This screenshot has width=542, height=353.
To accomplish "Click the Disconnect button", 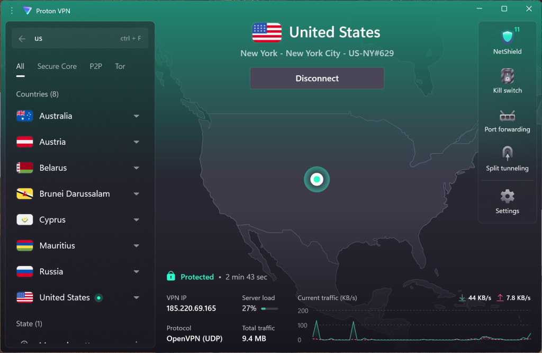I will pyautogui.click(x=317, y=78).
